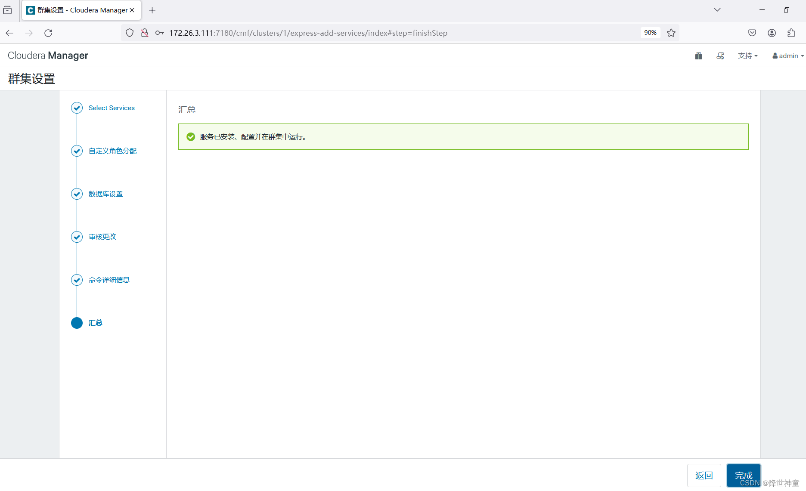Screen dimensions: 806x491
Task: Click the green success check icon
Action: 191,137
